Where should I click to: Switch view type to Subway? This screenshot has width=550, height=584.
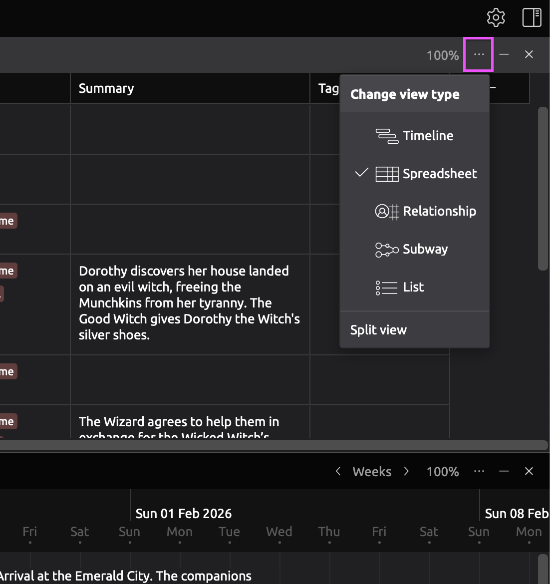(x=425, y=249)
